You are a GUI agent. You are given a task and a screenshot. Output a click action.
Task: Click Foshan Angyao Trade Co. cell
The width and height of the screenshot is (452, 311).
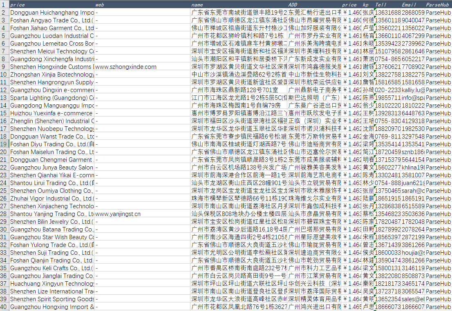pyautogui.click(x=52, y=20)
